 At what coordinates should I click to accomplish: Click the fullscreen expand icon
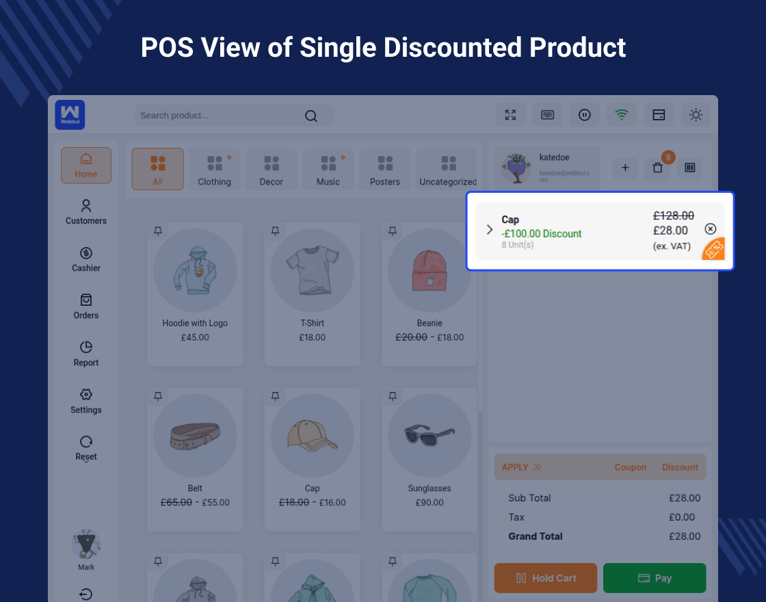click(510, 115)
